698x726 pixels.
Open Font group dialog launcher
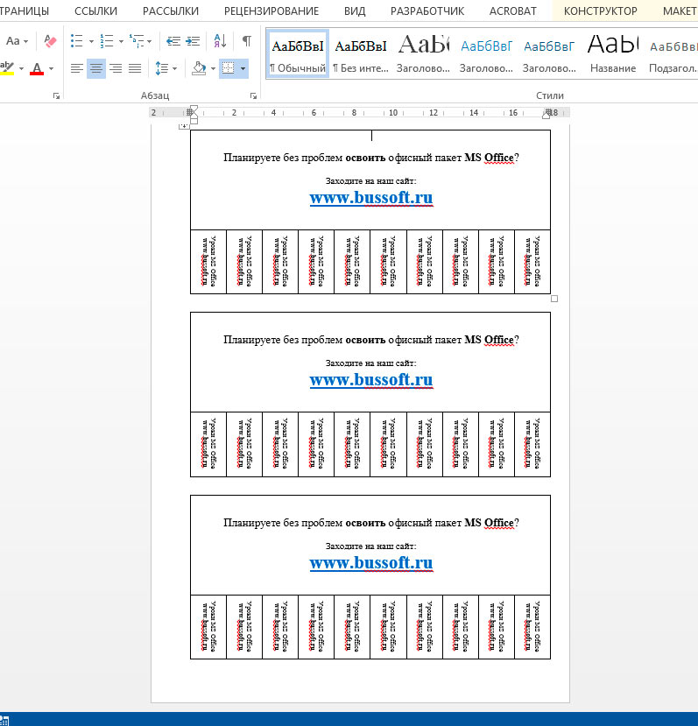click(57, 95)
